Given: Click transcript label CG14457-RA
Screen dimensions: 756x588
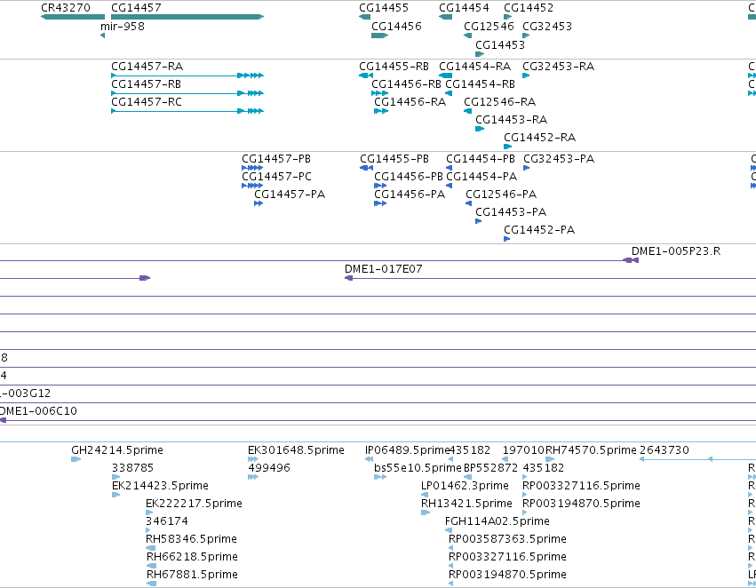Looking at the screenshot, I should [x=147, y=67].
